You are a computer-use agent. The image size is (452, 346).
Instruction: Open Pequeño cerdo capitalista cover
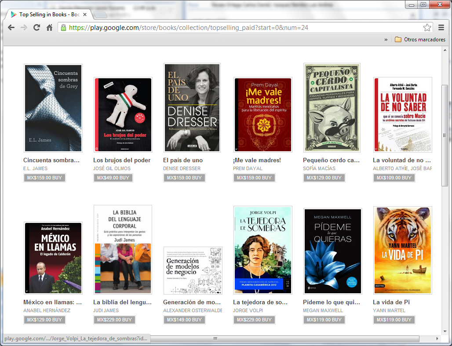(332, 108)
